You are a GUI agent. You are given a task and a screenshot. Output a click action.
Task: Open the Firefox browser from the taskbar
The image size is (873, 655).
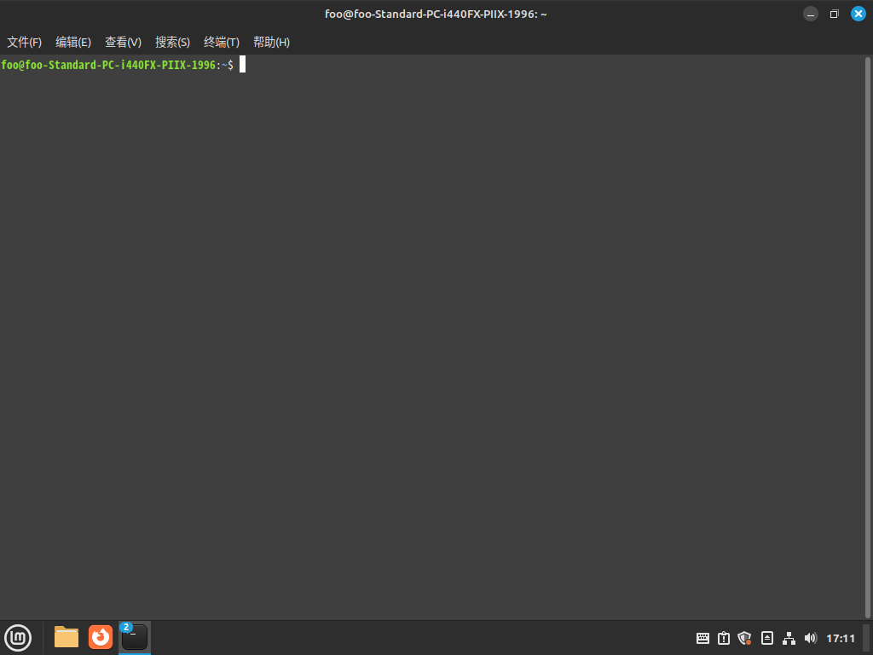(x=101, y=637)
